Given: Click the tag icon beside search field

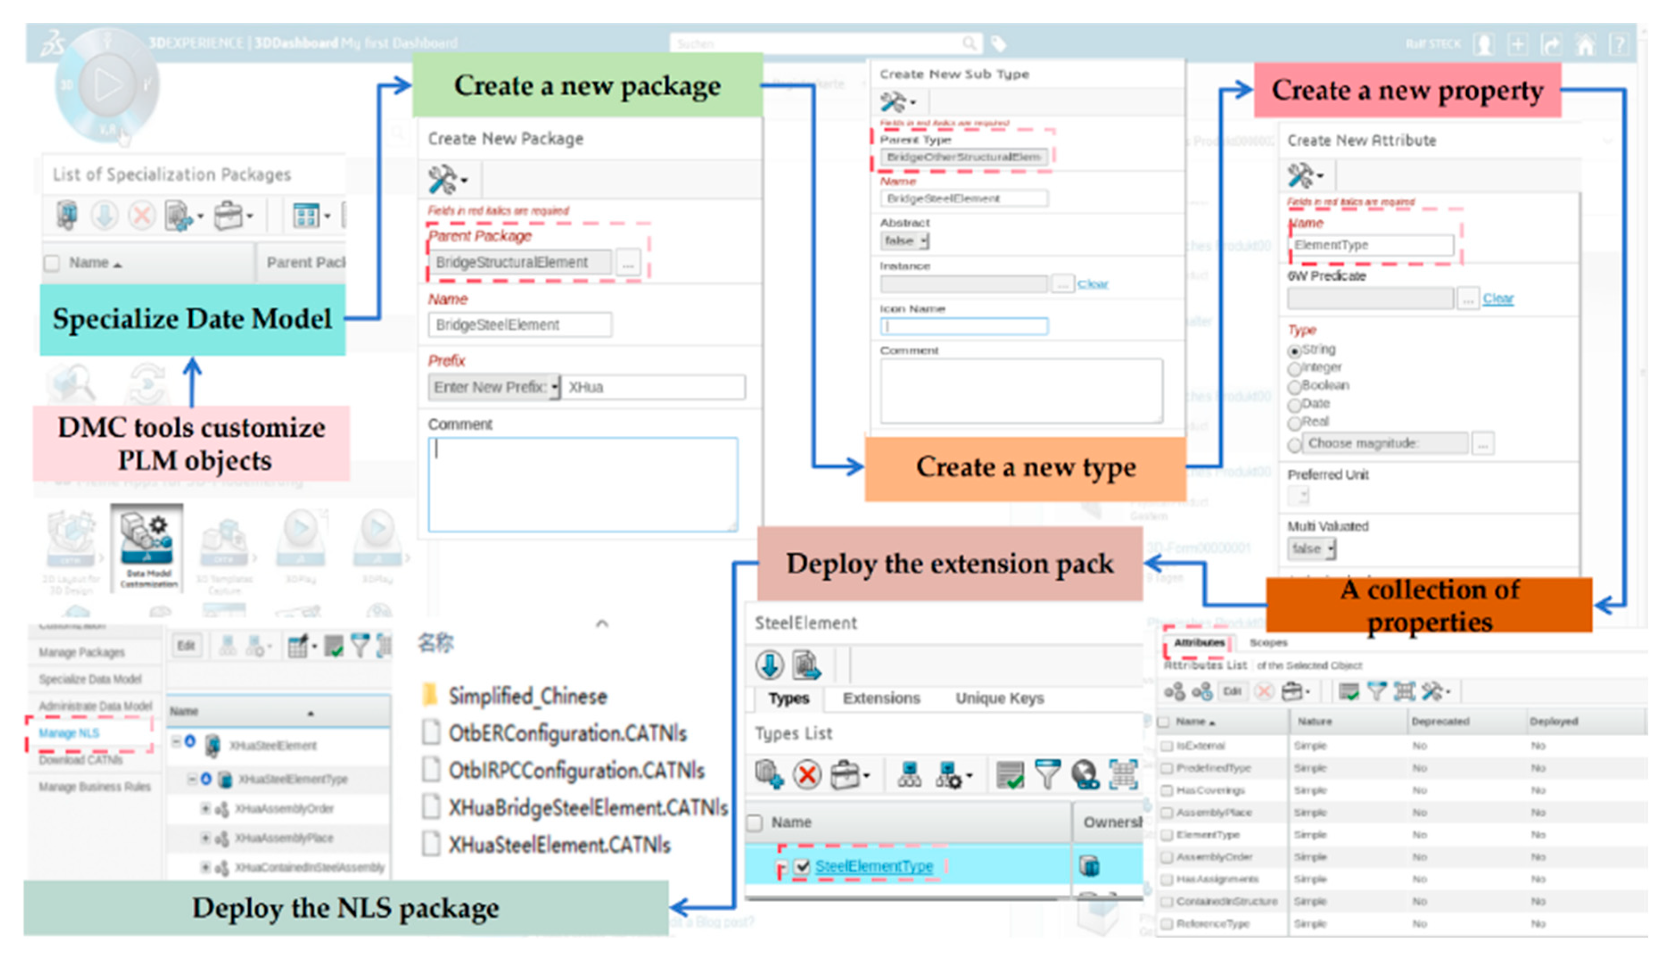Looking at the screenshot, I should [999, 44].
